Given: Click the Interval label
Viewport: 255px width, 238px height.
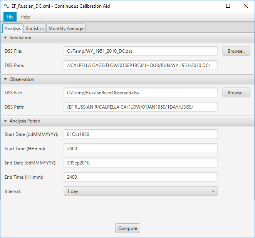Looking at the screenshot, I should [x=13, y=191].
